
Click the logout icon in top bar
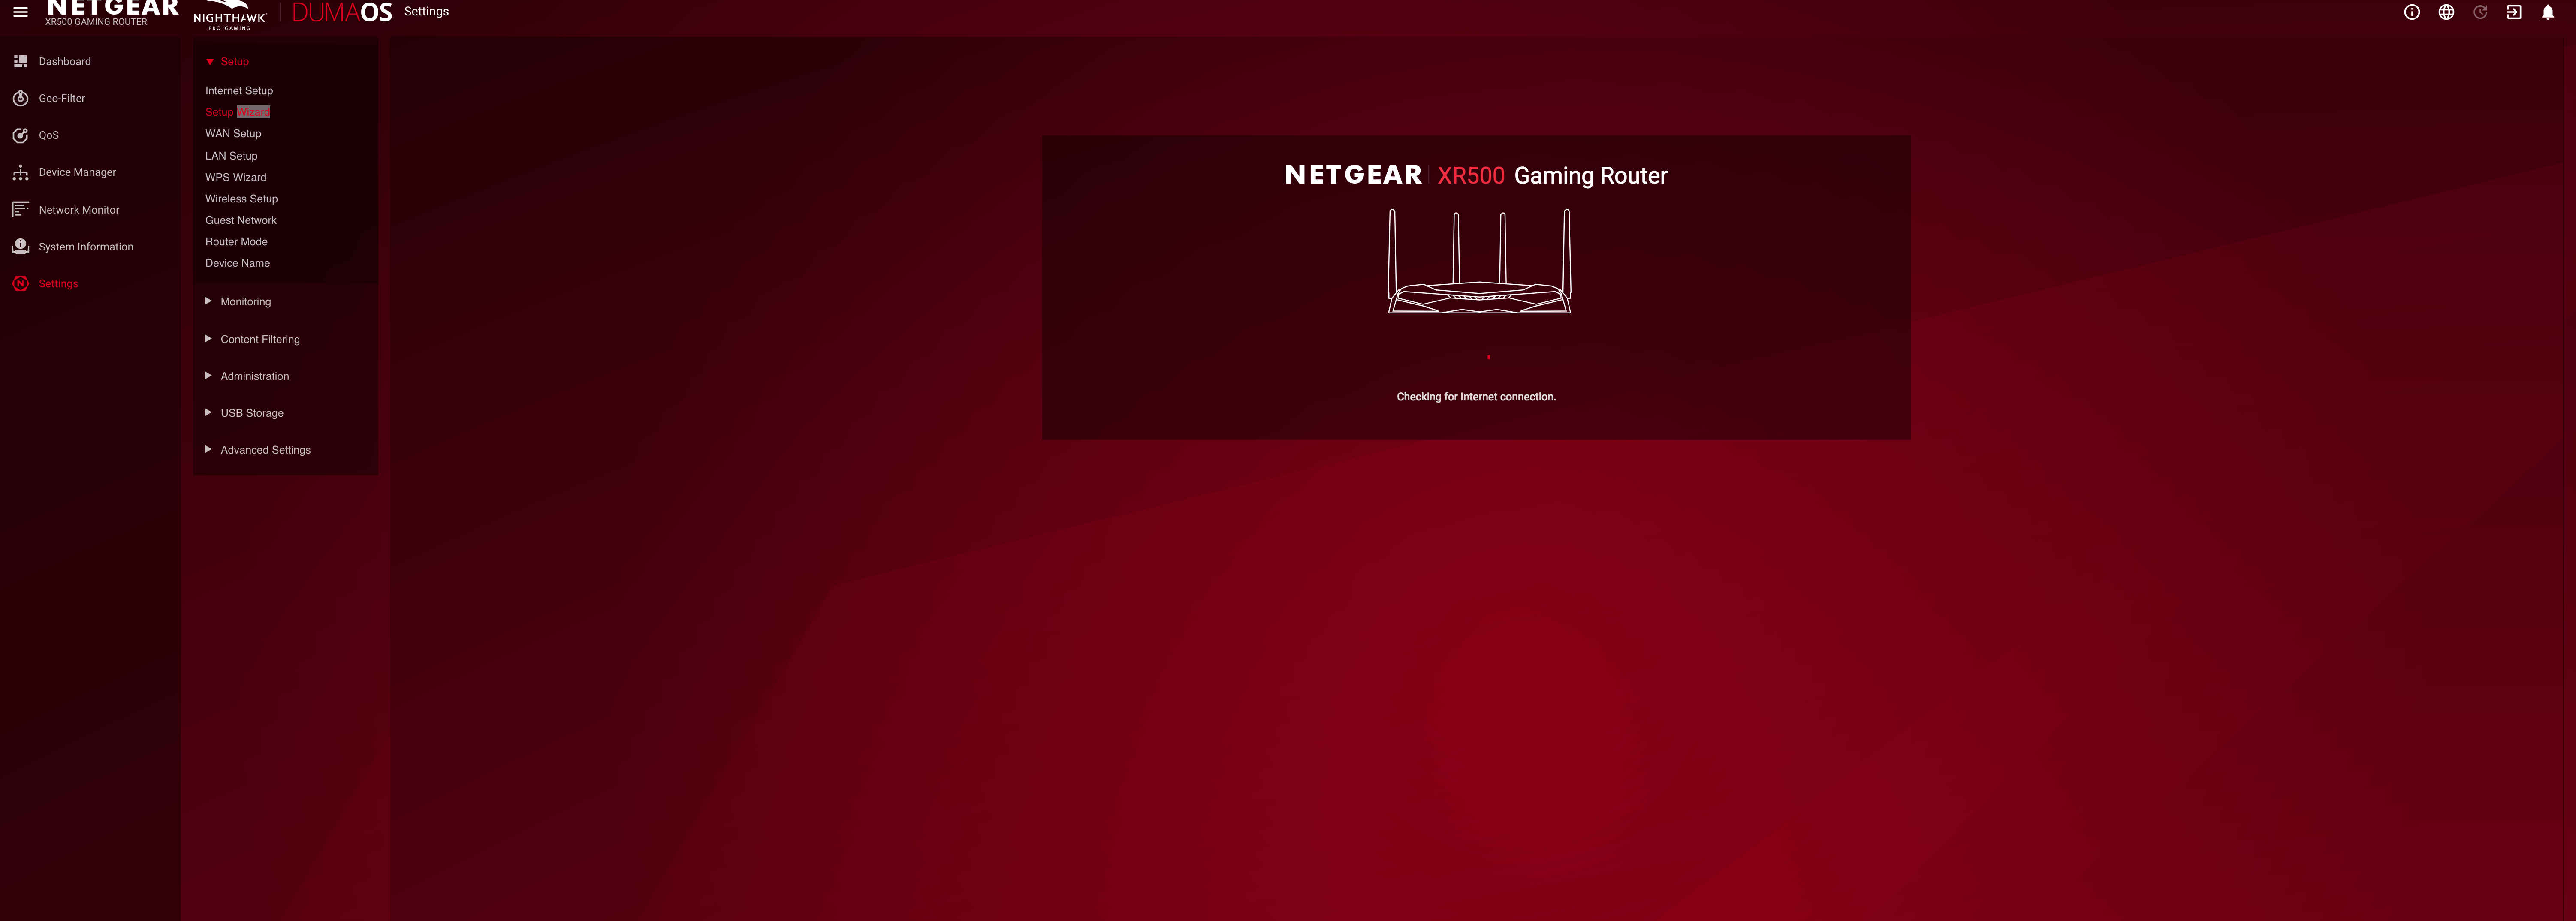pyautogui.click(x=2514, y=12)
